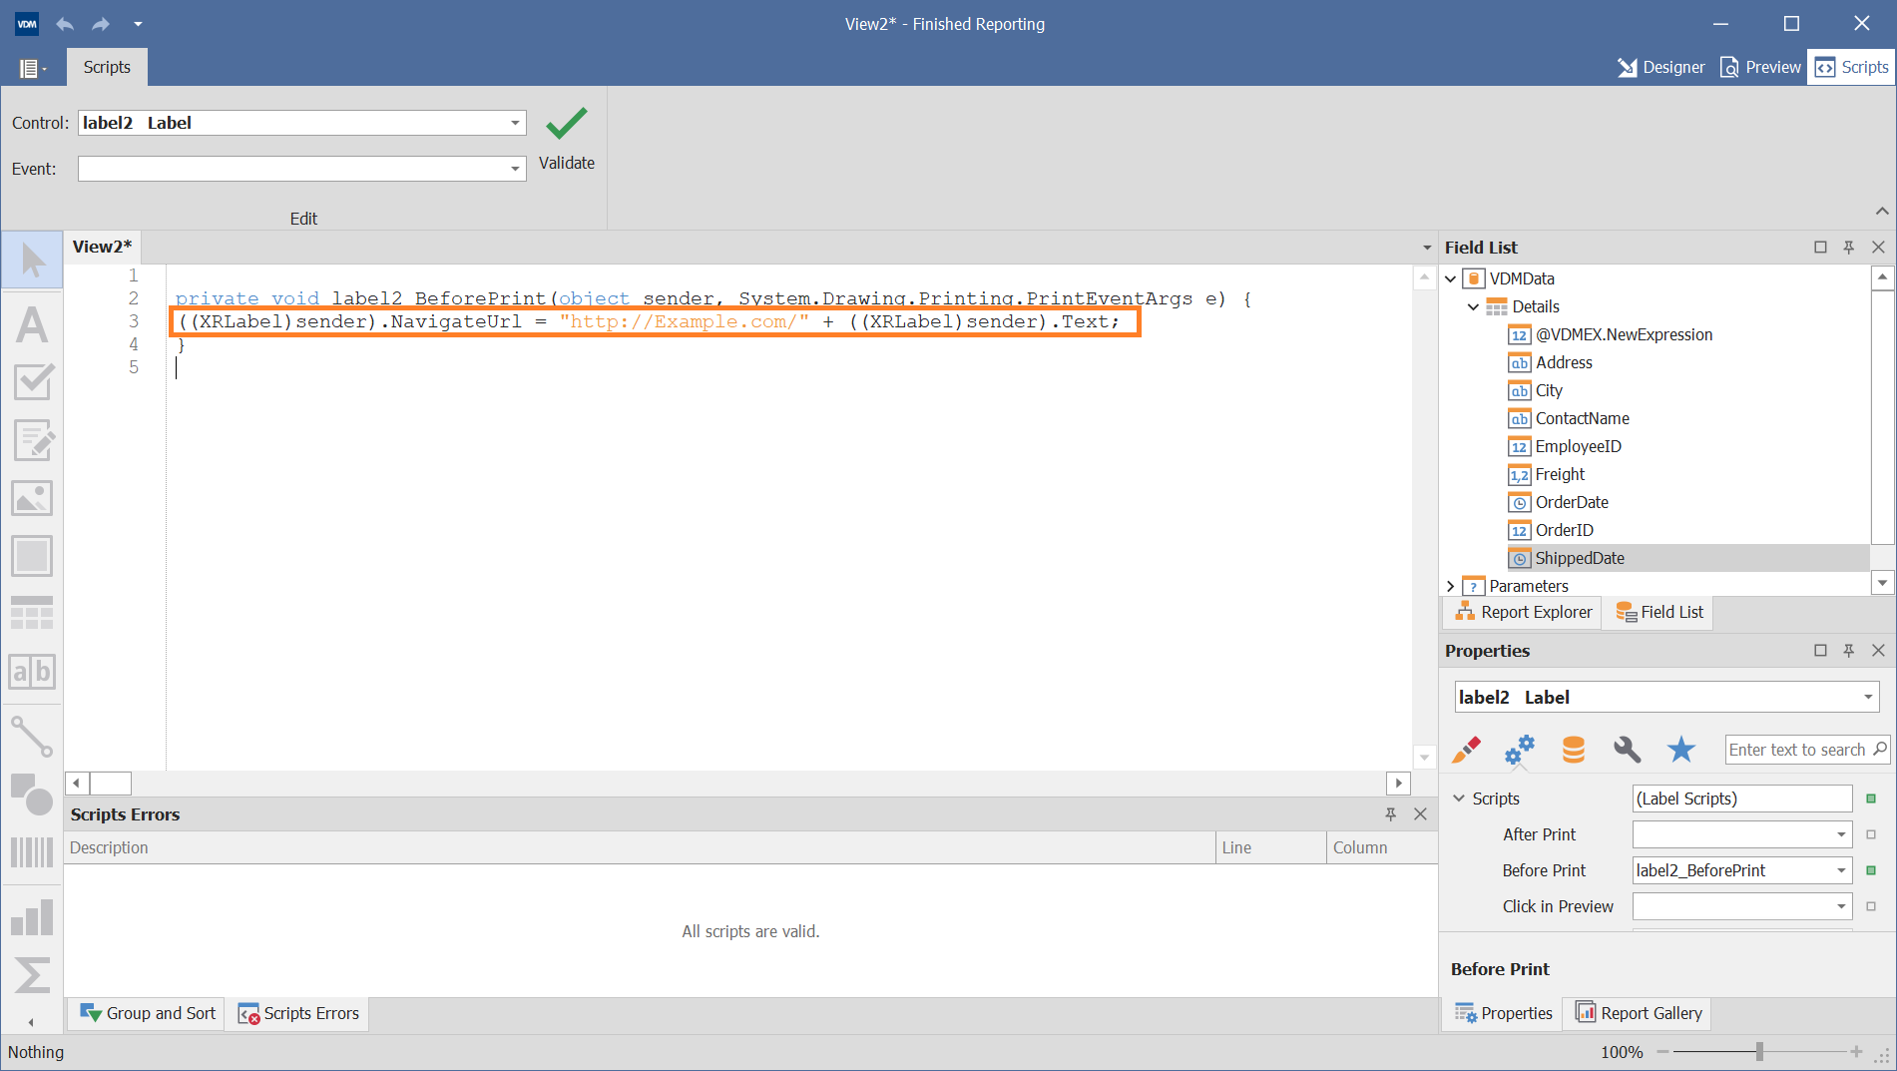1897x1071 pixels.
Task: Toggle the Scripts Errors panel pin
Action: pyautogui.click(x=1391, y=813)
